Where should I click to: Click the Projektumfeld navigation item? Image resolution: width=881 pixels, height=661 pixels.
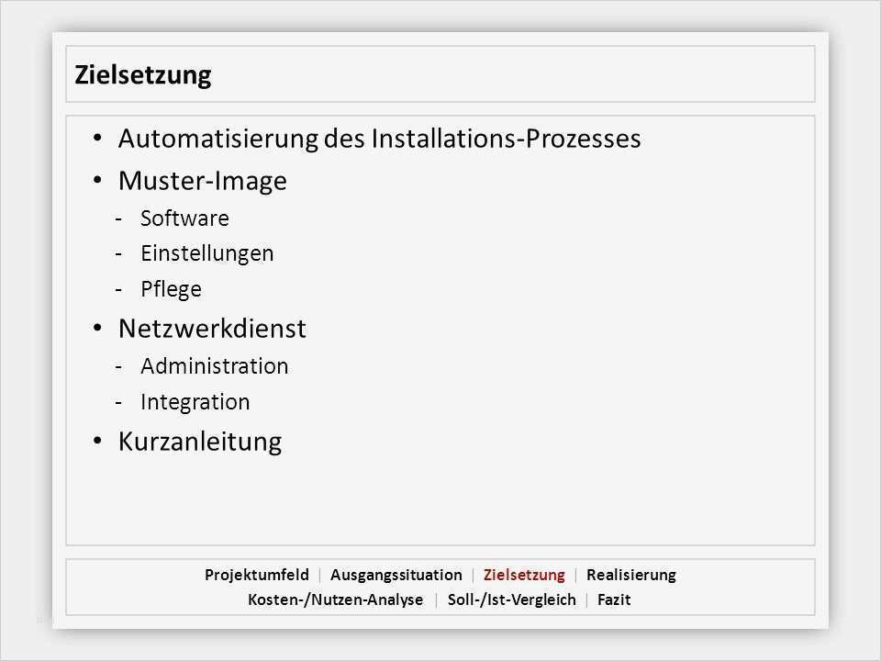[257, 576]
